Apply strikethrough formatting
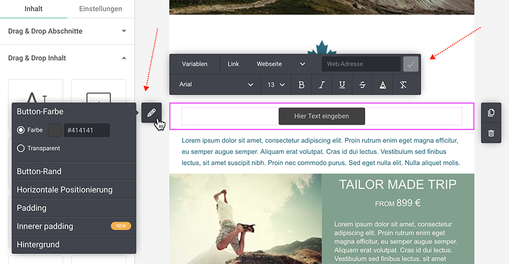 [363, 85]
